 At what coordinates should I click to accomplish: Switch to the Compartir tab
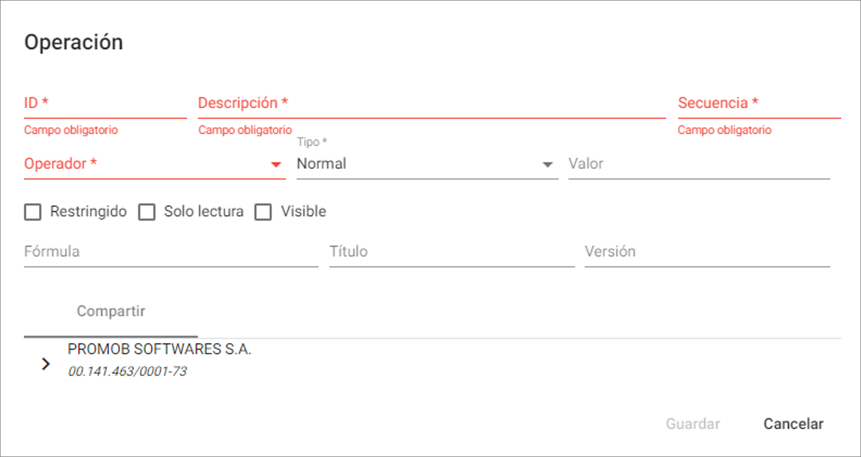click(x=111, y=312)
